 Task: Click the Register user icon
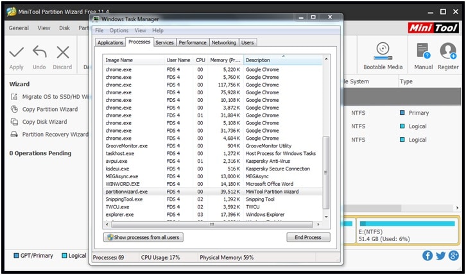tap(448, 51)
